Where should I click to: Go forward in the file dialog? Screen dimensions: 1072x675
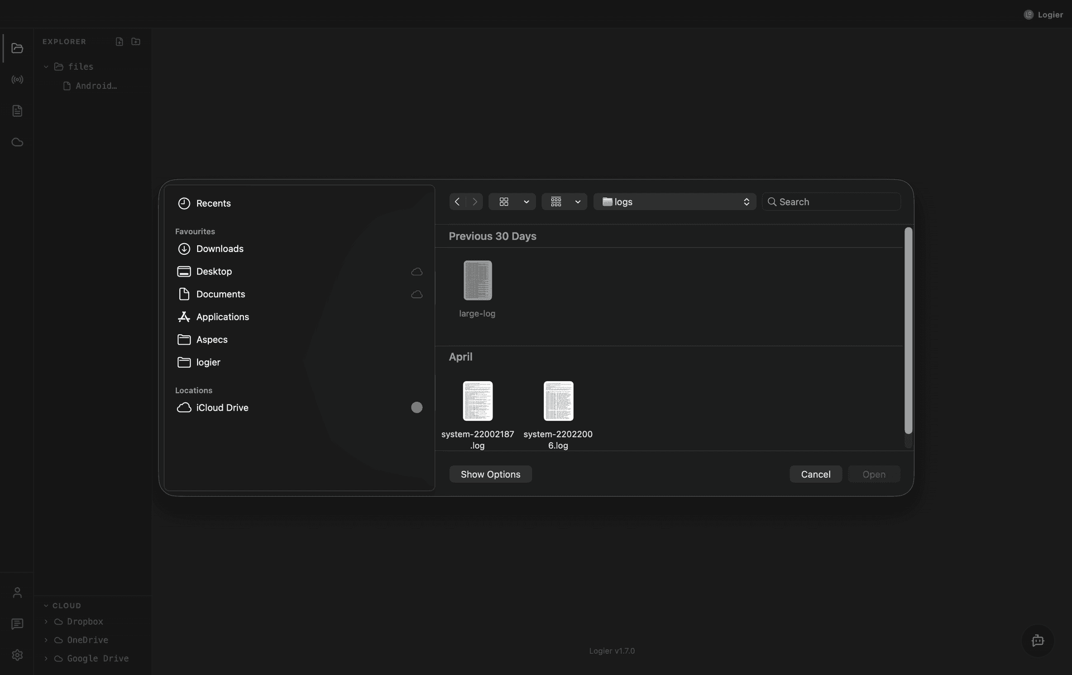click(x=475, y=202)
